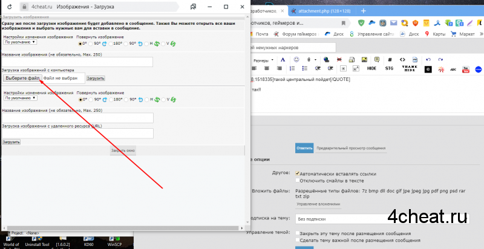Click the orange shopping bag extension icon

coord(427,23)
